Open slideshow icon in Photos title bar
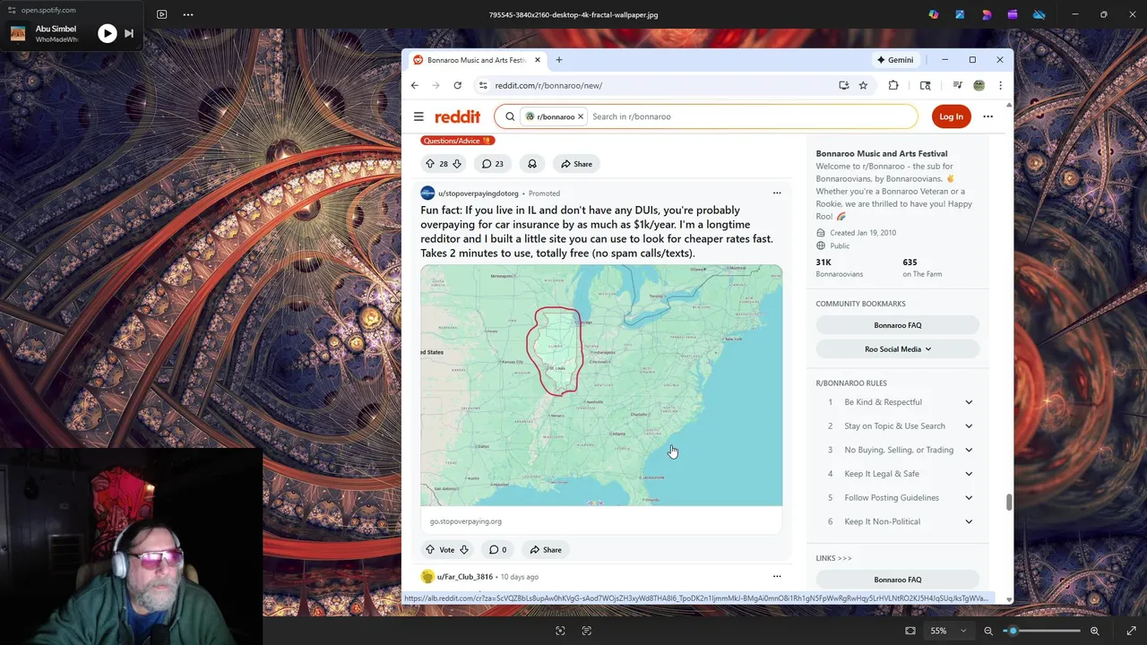Screen dimensions: 1147x645 [161, 14]
